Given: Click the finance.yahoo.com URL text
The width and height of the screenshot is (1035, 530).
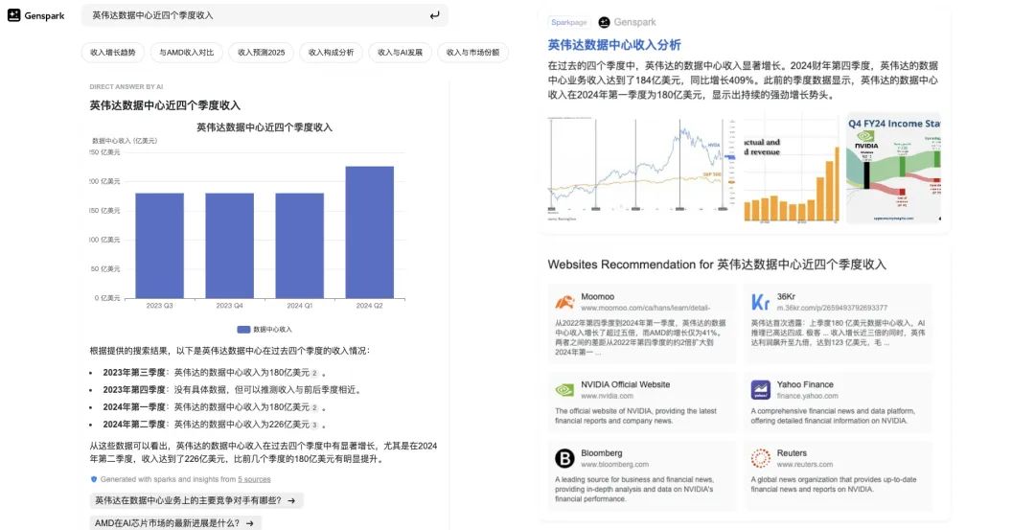Looking at the screenshot, I should point(807,396).
